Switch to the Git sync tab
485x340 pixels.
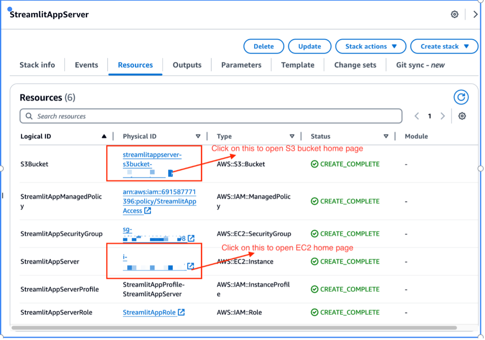[420, 65]
